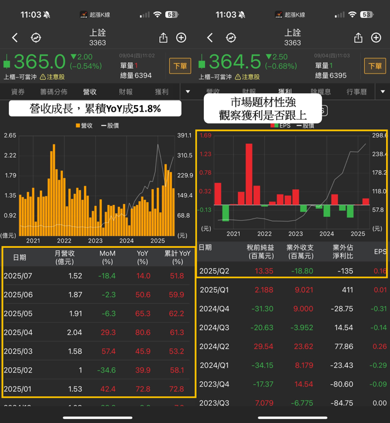This screenshot has width=390, height=423.
Task: Select 2024/Q1 earnings row
Action: pos(293,365)
